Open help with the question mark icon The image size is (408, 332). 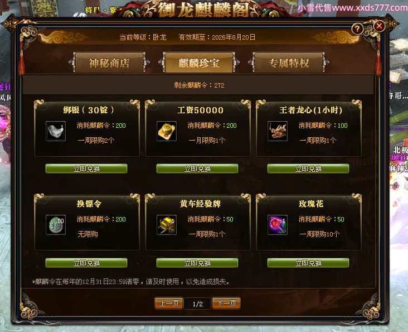click(357, 28)
